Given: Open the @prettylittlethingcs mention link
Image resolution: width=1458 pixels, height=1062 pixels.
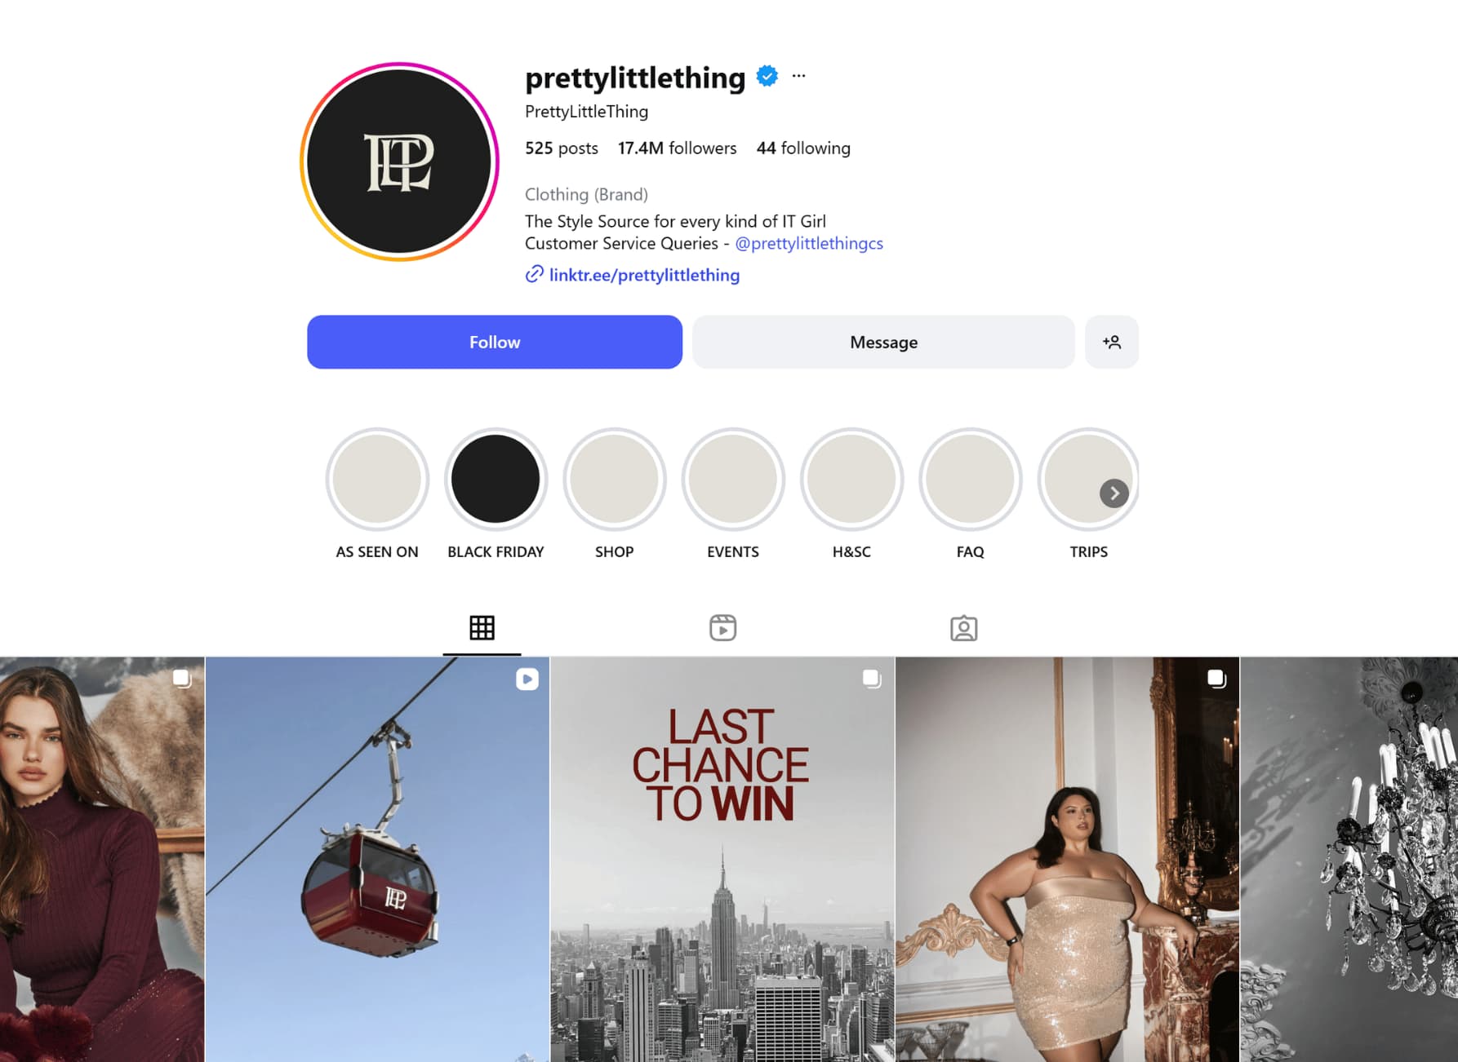Looking at the screenshot, I should (809, 243).
